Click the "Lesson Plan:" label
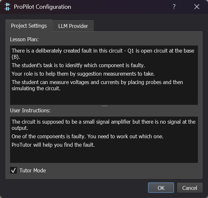Image resolution: width=208 pixels, height=198 pixels. click(24, 39)
